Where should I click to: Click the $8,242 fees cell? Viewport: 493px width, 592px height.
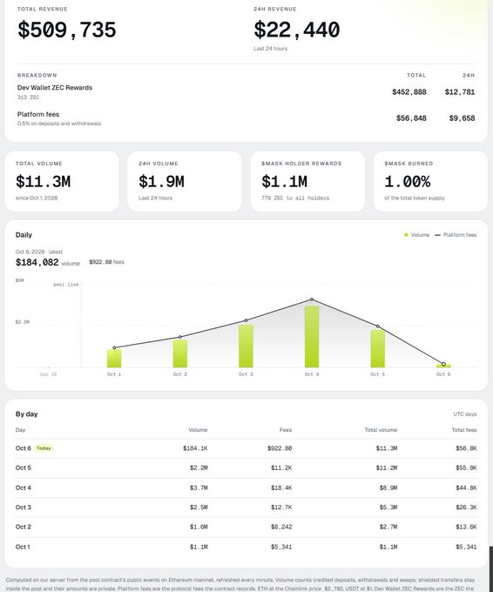pyautogui.click(x=281, y=527)
